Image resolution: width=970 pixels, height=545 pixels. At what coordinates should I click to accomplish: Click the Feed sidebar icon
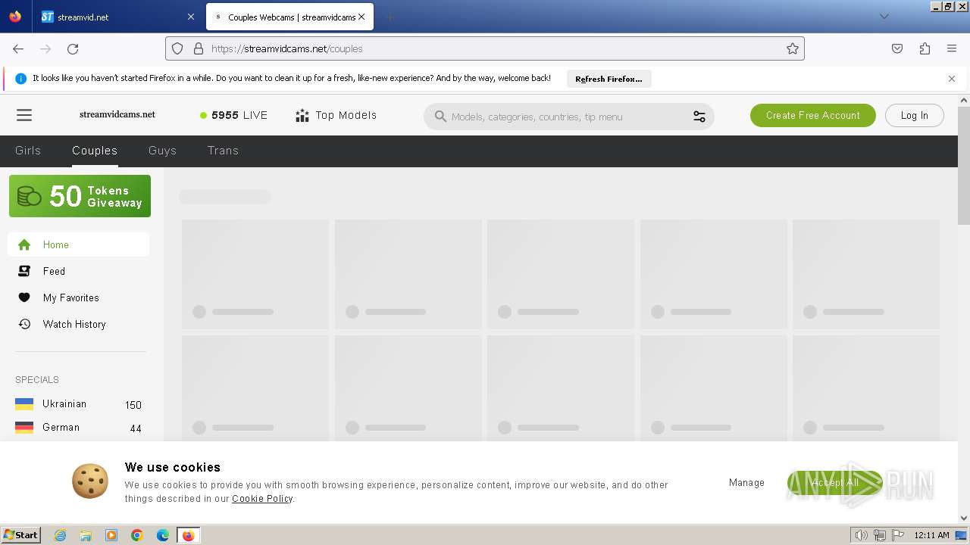pos(24,271)
